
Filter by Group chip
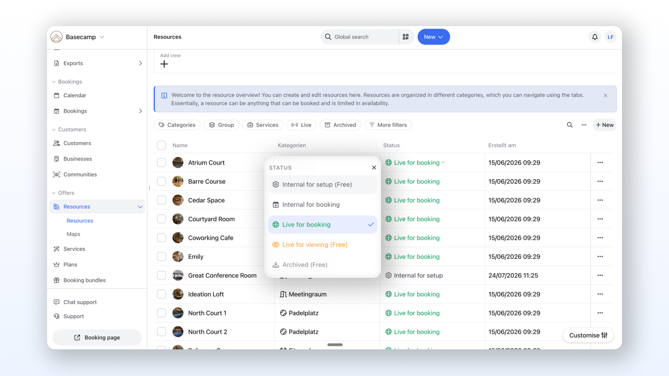[x=222, y=125]
